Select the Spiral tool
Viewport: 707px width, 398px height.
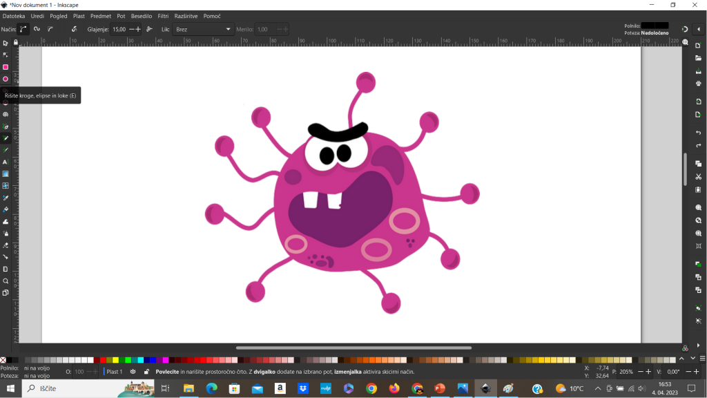point(6,115)
